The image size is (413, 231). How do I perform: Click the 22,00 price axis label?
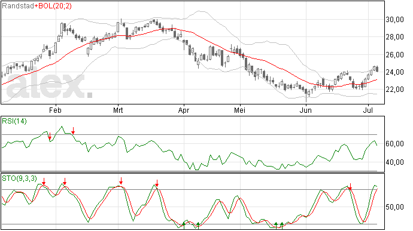pos(394,90)
